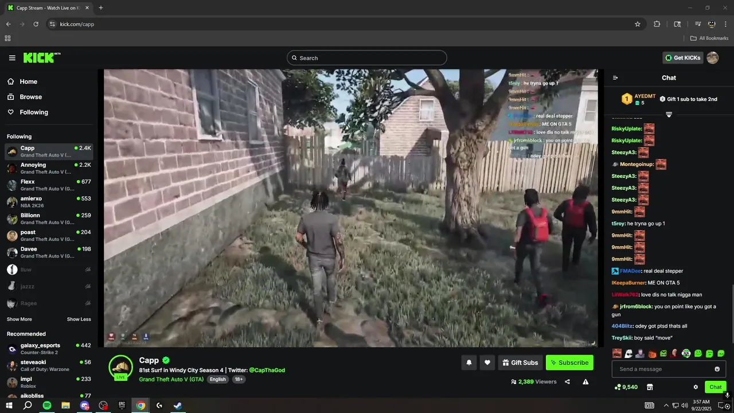Open impl recommended channel
734x413 pixels.
(x=49, y=382)
